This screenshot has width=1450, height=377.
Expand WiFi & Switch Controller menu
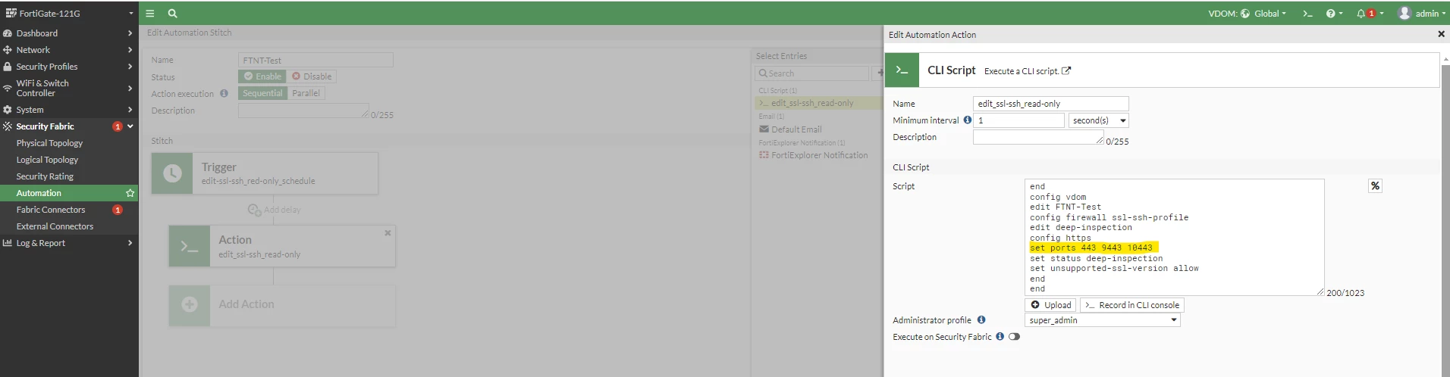click(x=69, y=88)
